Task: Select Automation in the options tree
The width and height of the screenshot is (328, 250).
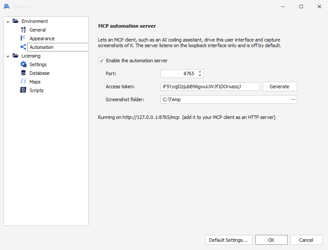Action: pyautogui.click(x=42, y=47)
